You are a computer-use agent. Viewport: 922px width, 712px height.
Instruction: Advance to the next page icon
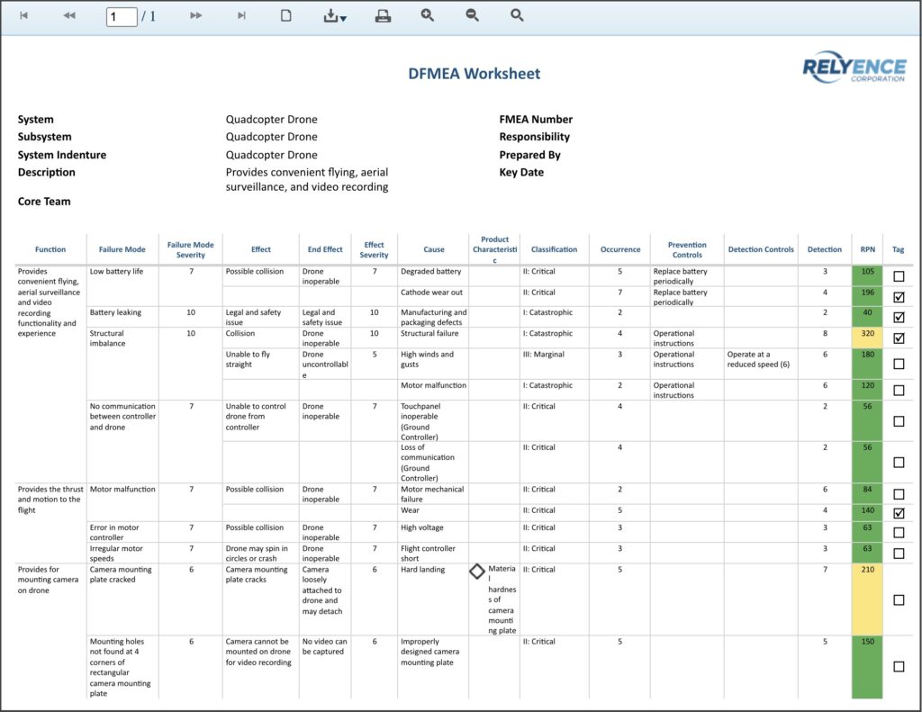coord(198,15)
